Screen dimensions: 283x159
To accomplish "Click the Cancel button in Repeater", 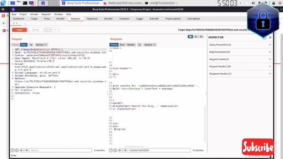I will [35, 30].
